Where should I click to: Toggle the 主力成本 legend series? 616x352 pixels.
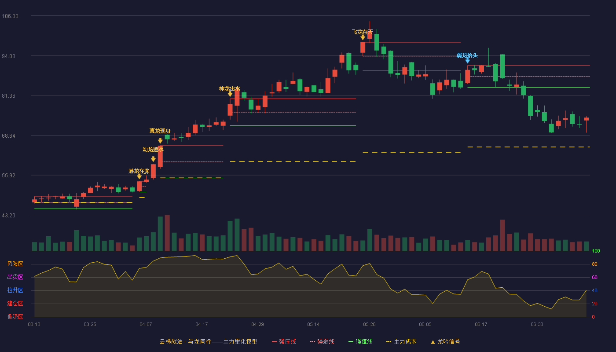coord(401,341)
